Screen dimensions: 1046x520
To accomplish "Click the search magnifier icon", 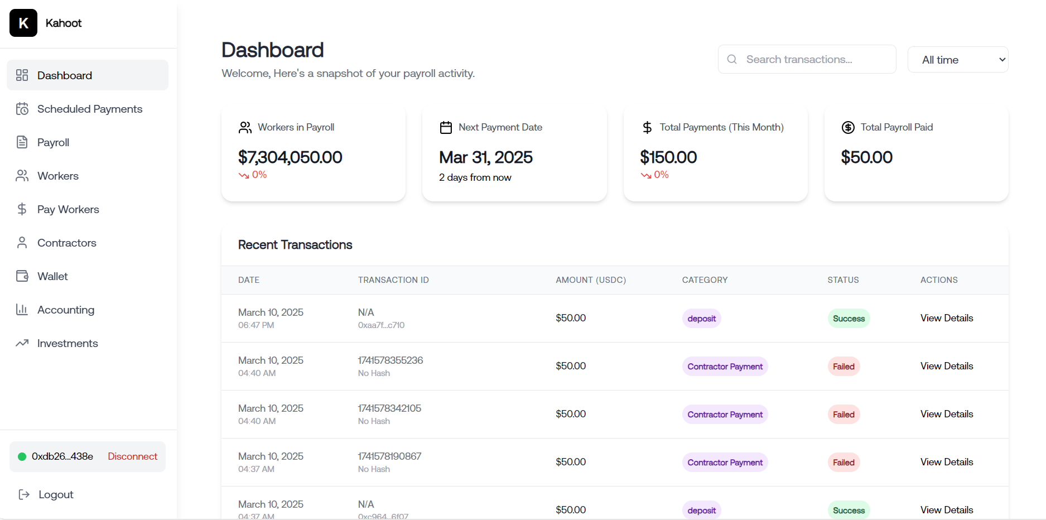I will [732, 59].
